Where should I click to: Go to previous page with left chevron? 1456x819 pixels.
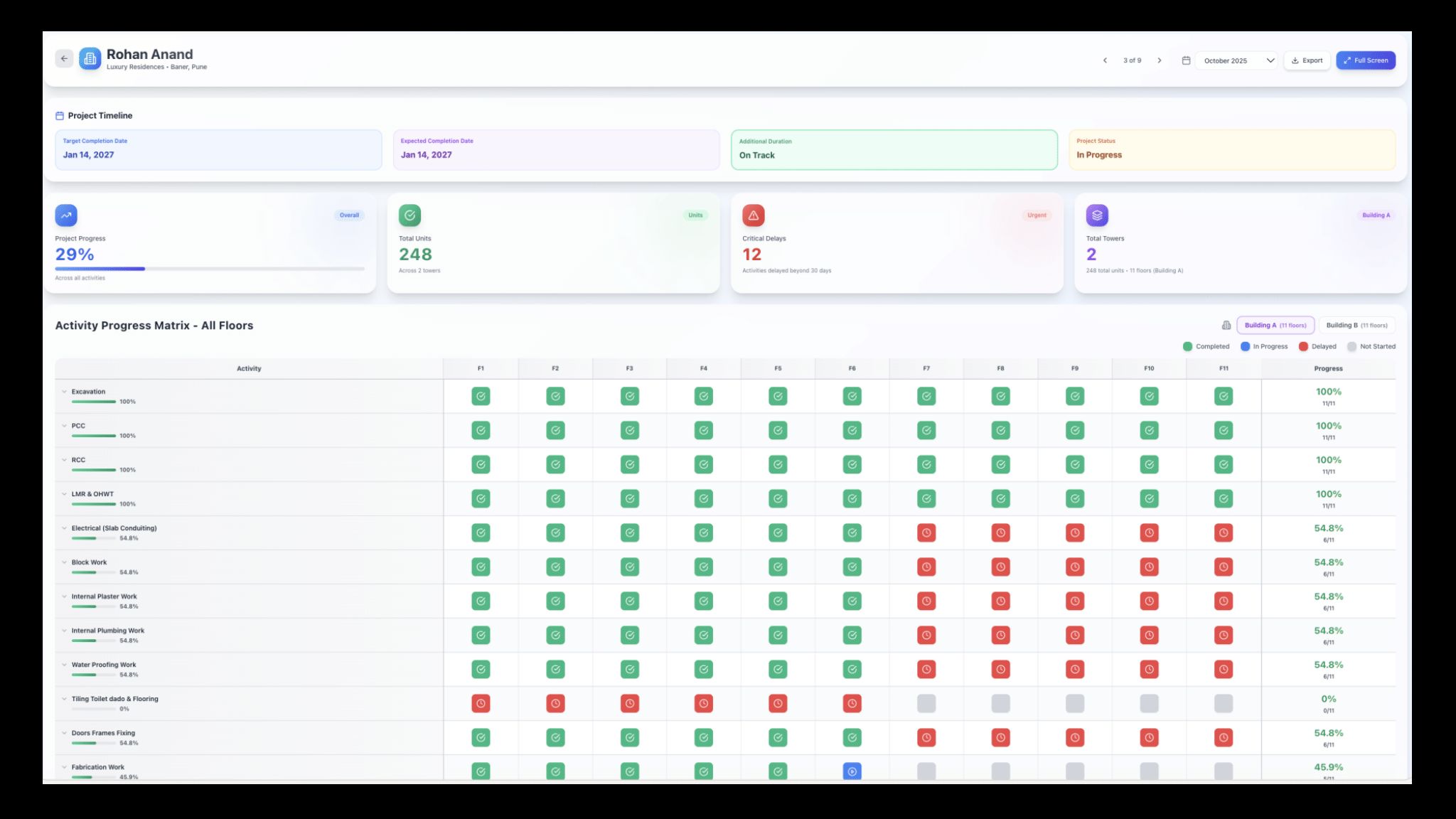pos(1105,60)
